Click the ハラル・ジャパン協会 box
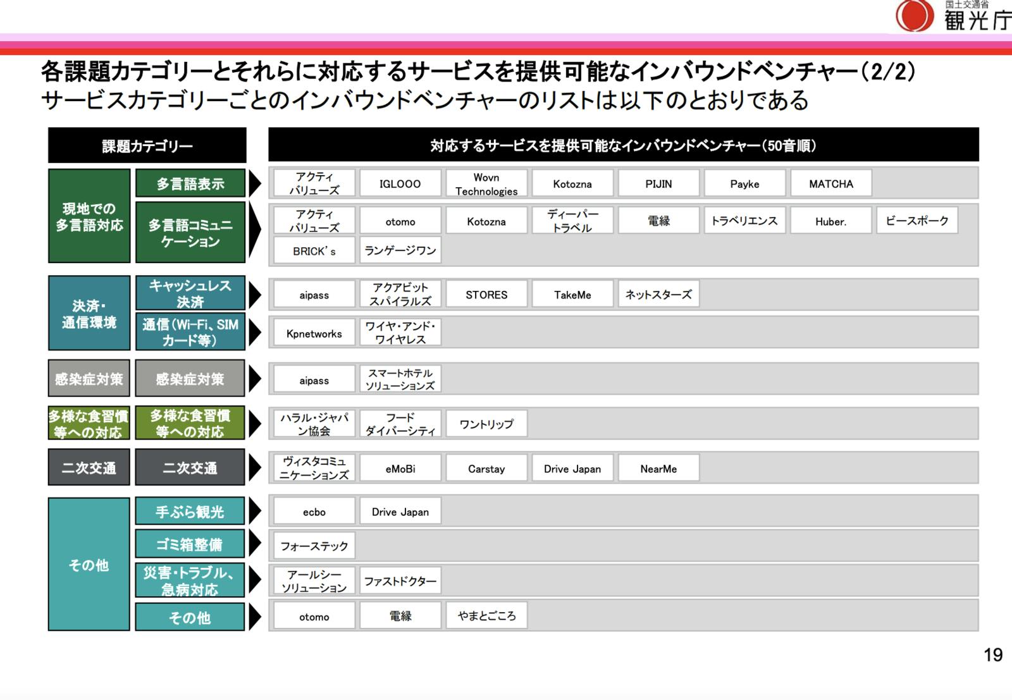This screenshot has width=1012, height=700. click(314, 424)
